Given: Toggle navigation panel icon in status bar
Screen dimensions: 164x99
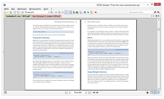Looking at the screenshot, I should [5, 92].
